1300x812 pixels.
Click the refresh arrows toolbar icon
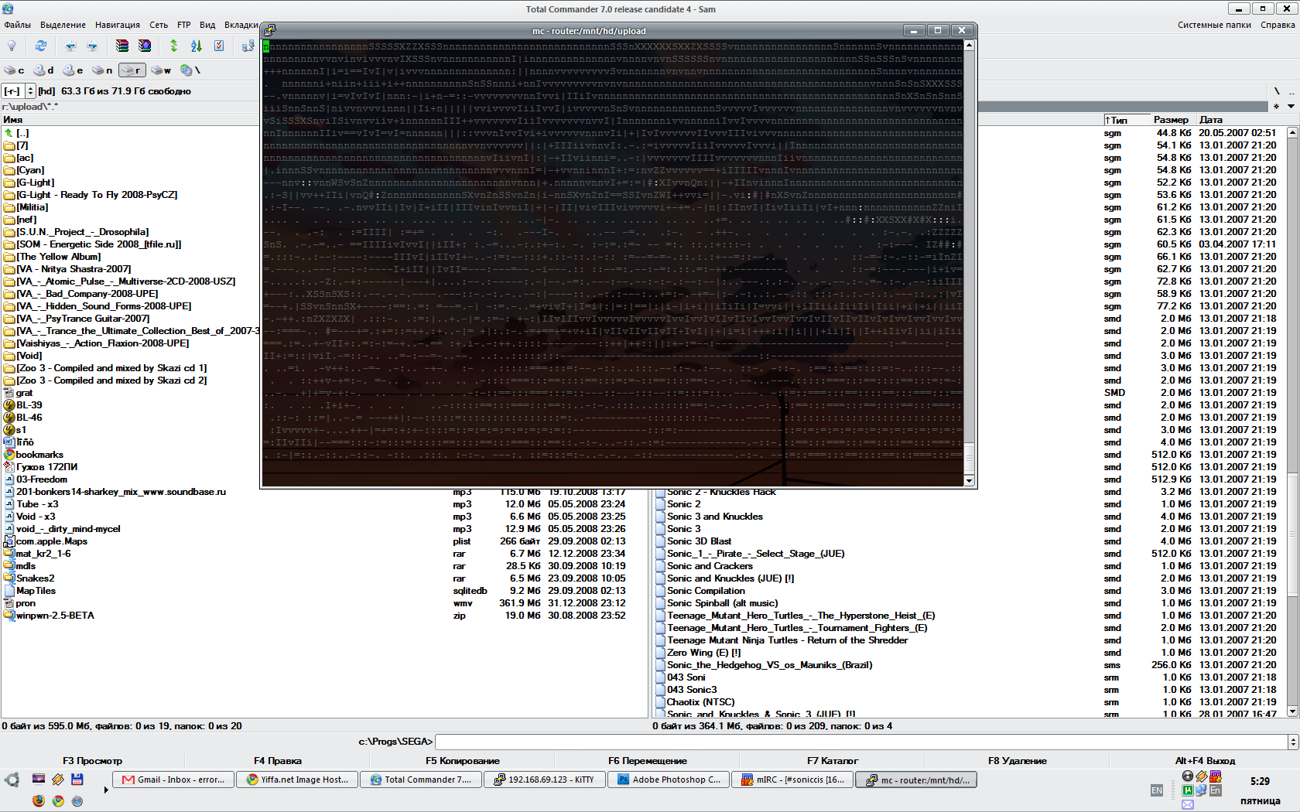coord(41,46)
